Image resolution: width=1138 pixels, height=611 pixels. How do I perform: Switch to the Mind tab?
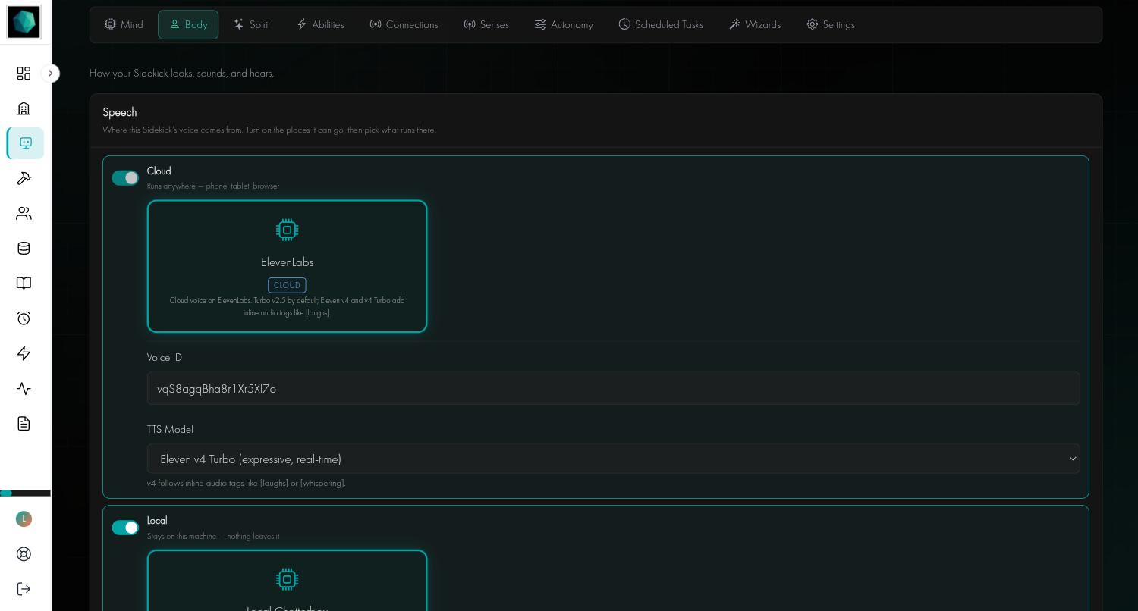coord(124,25)
